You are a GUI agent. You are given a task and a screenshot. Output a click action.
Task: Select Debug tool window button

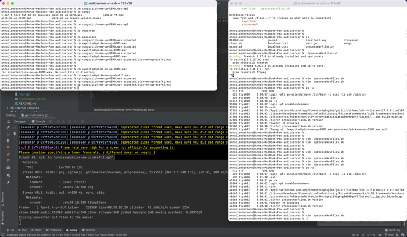click(72, 230)
